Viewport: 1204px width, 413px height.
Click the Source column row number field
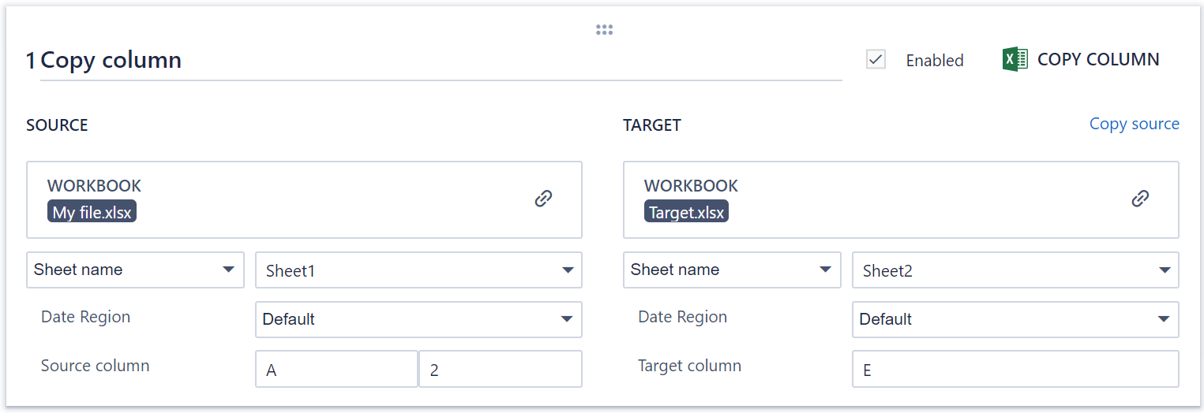(501, 370)
